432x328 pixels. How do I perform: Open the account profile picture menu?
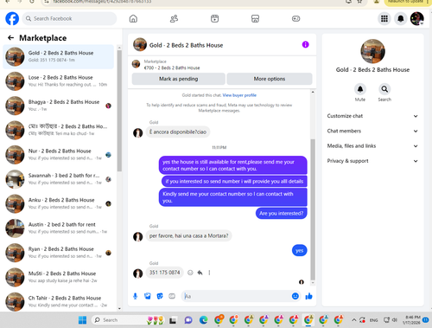(x=416, y=19)
